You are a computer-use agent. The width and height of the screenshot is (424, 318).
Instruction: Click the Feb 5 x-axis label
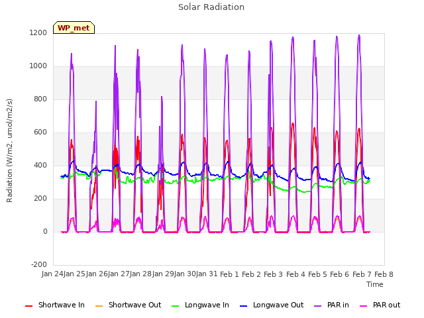tap(317, 274)
